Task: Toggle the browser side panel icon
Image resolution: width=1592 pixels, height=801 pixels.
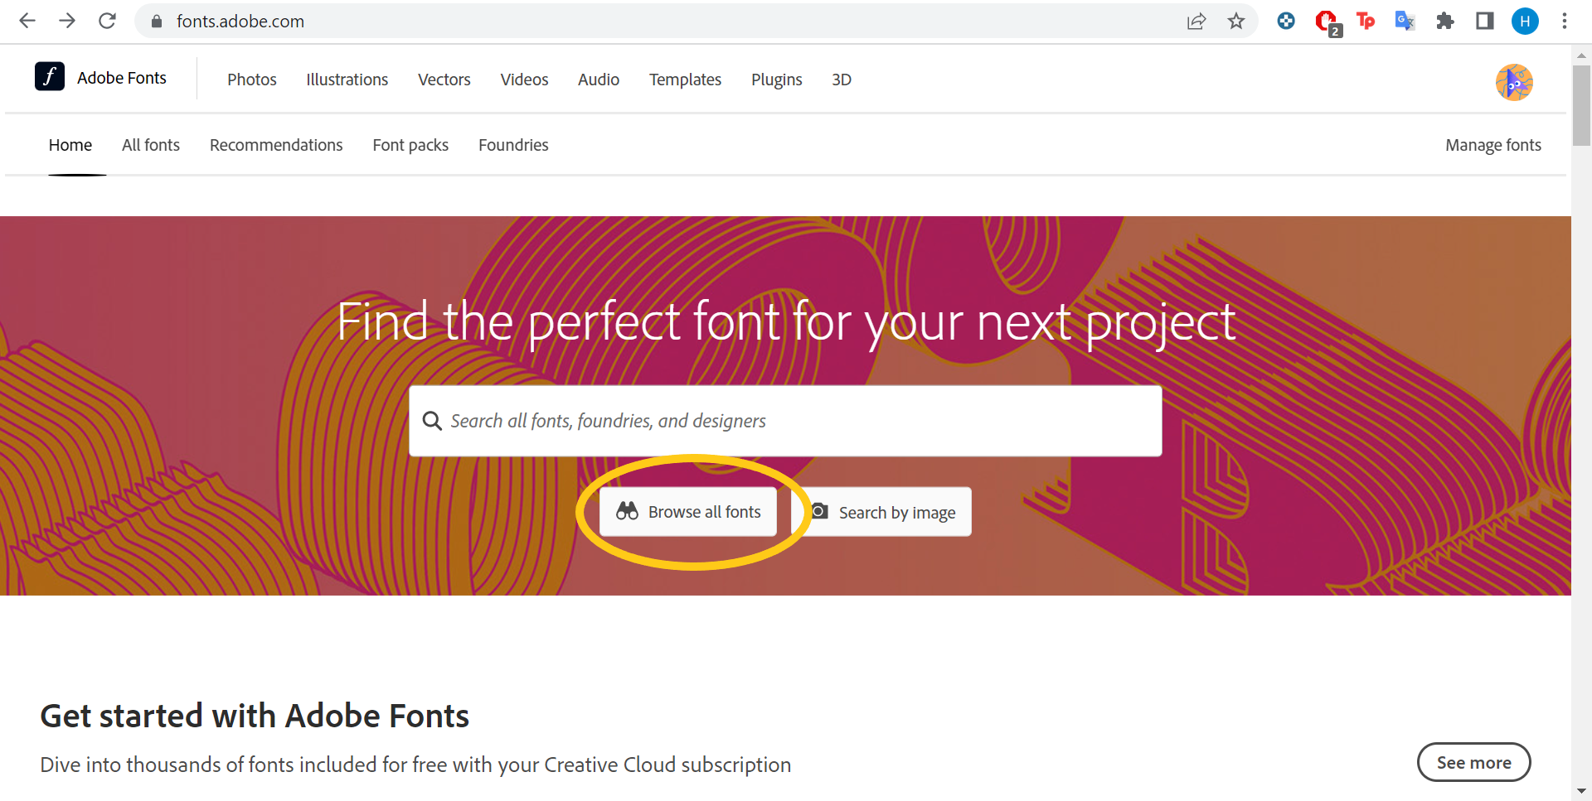Action: [1485, 22]
